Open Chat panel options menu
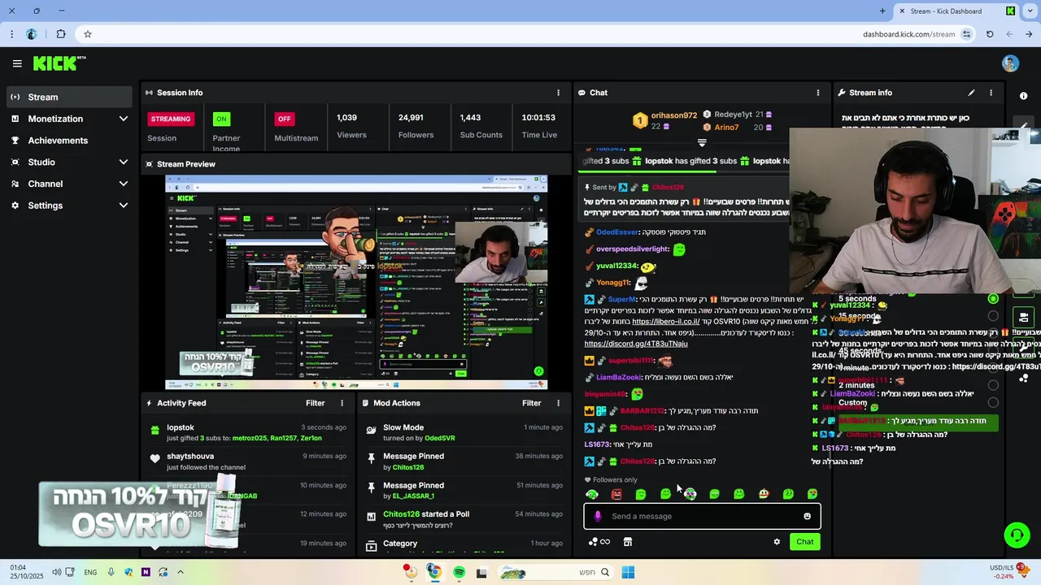This screenshot has height=585, width=1041. coord(817,93)
